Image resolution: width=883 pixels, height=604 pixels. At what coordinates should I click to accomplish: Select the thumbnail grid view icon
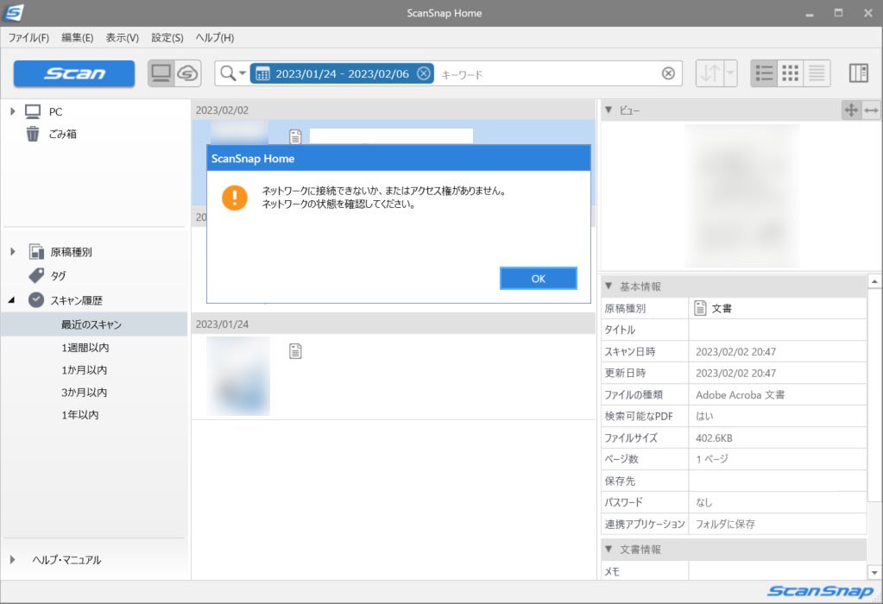click(790, 73)
